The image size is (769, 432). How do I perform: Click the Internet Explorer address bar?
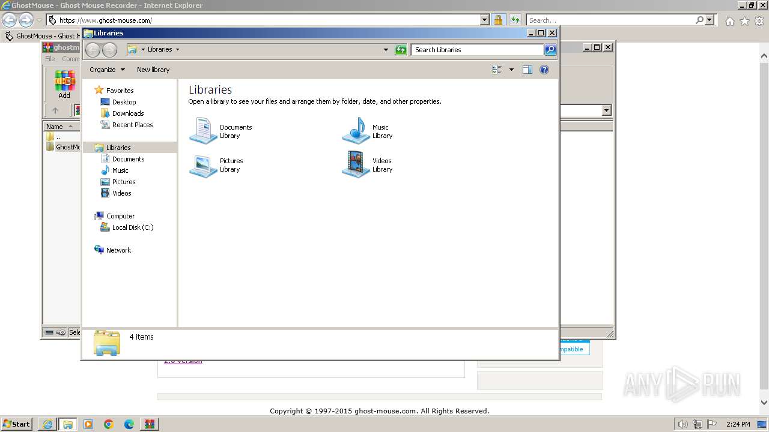[264, 20]
